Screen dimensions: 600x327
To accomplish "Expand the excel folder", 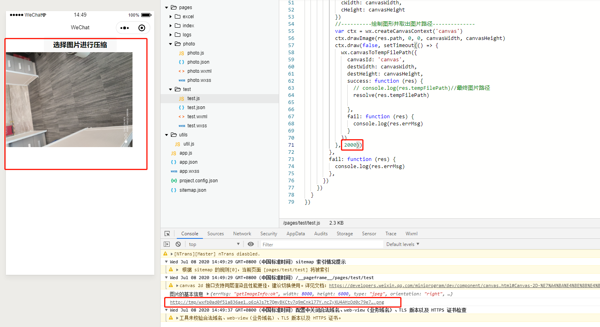I will pyautogui.click(x=170, y=17).
